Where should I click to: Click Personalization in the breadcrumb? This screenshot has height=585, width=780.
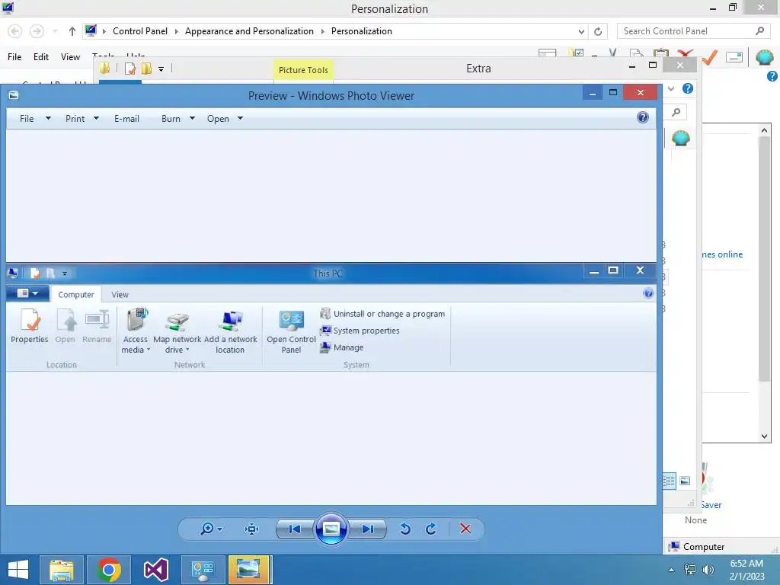pyautogui.click(x=362, y=30)
